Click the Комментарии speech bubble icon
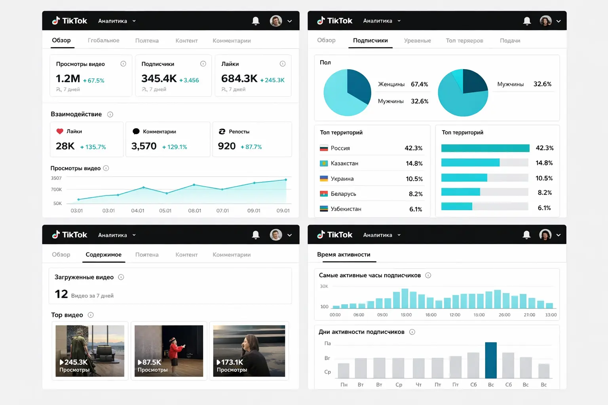This screenshot has height=405, width=608. point(136,131)
